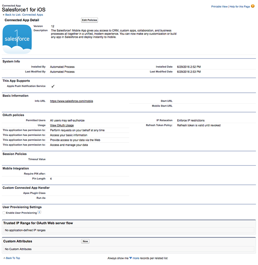Click 'Enforce IP restrictions' value
The image size is (258, 265).
pyautogui.click(x=191, y=121)
